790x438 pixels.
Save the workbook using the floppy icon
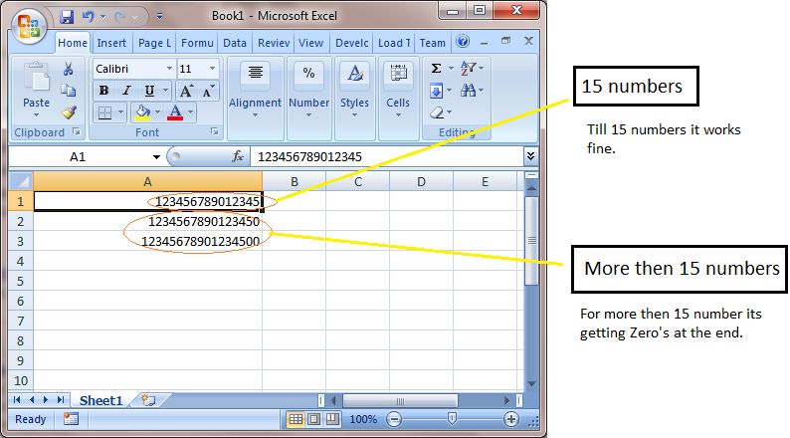[x=67, y=17]
